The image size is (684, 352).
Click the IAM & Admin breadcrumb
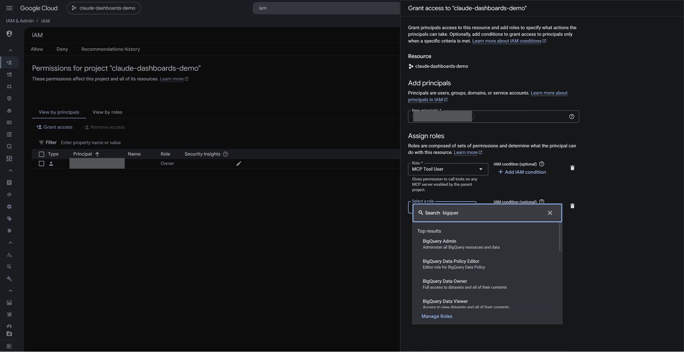pyautogui.click(x=20, y=21)
